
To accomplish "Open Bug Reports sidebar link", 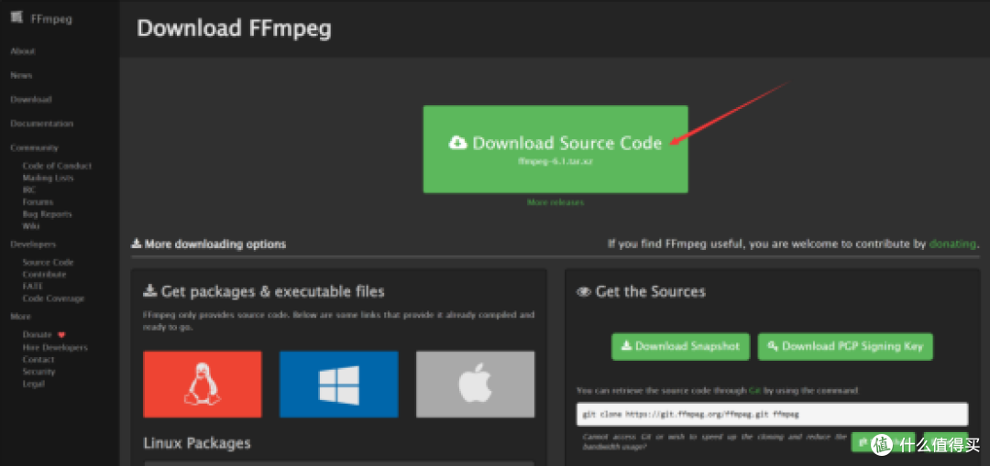I will tap(48, 214).
